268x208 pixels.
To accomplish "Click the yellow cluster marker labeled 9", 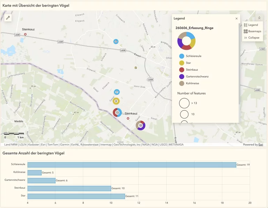I will (116, 101).
